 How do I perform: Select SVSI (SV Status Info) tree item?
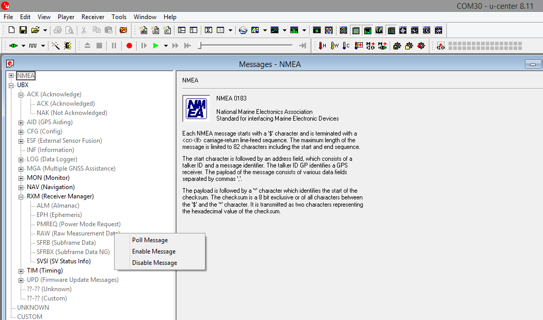[63, 261]
